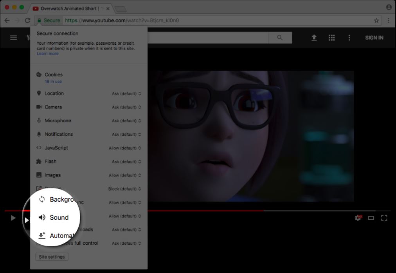Click the Learn more link
This screenshot has width=396, height=273.
[x=47, y=54]
